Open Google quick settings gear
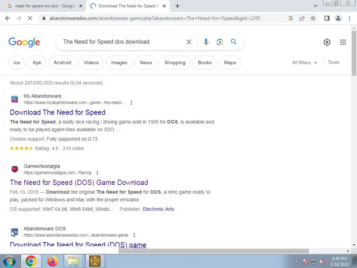The width and height of the screenshot is (357, 268). pyautogui.click(x=327, y=42)
